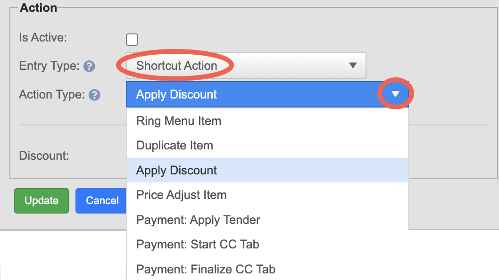Click the Action Type help icon
Viewport: 499px width, 280px height.
(x=94, y=95)
